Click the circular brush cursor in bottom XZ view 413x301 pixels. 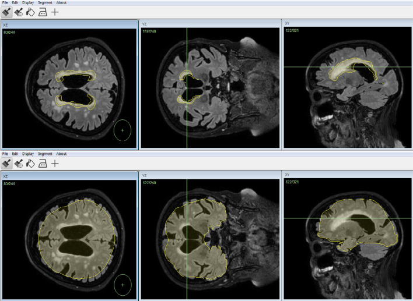click(122, 285)
